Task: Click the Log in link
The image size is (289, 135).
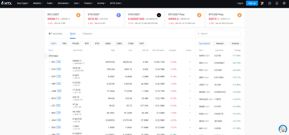Action: (240, 3)
